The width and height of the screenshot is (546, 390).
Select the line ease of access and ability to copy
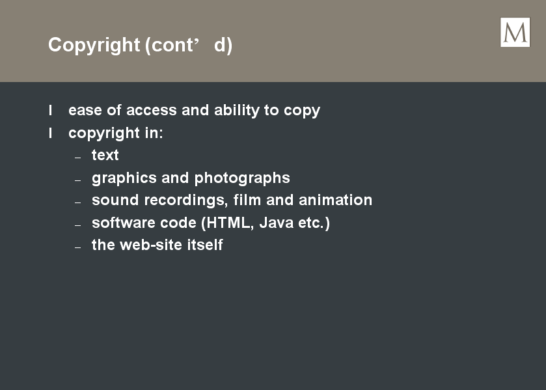pyautogui.click(x=195, y=111)
